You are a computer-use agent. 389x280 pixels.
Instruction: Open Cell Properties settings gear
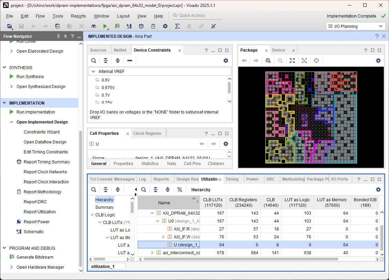tap(226, 144)
